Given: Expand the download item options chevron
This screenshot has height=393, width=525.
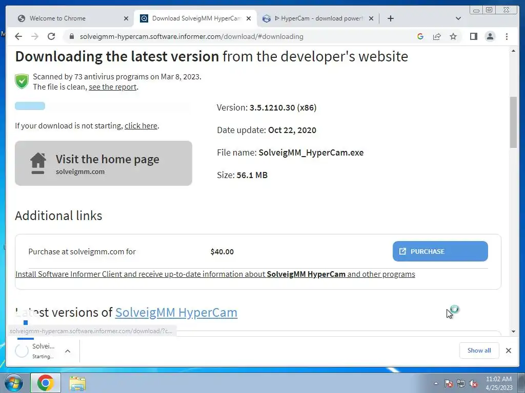Looking at the screenshot, I should (67, 351).
